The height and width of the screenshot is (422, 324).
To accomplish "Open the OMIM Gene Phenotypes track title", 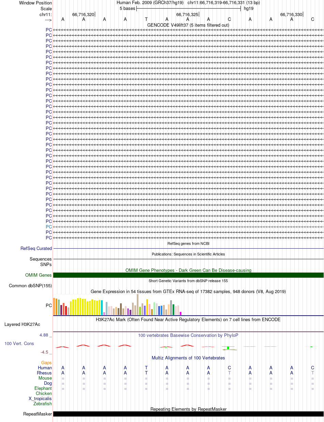I will [188, 270].
